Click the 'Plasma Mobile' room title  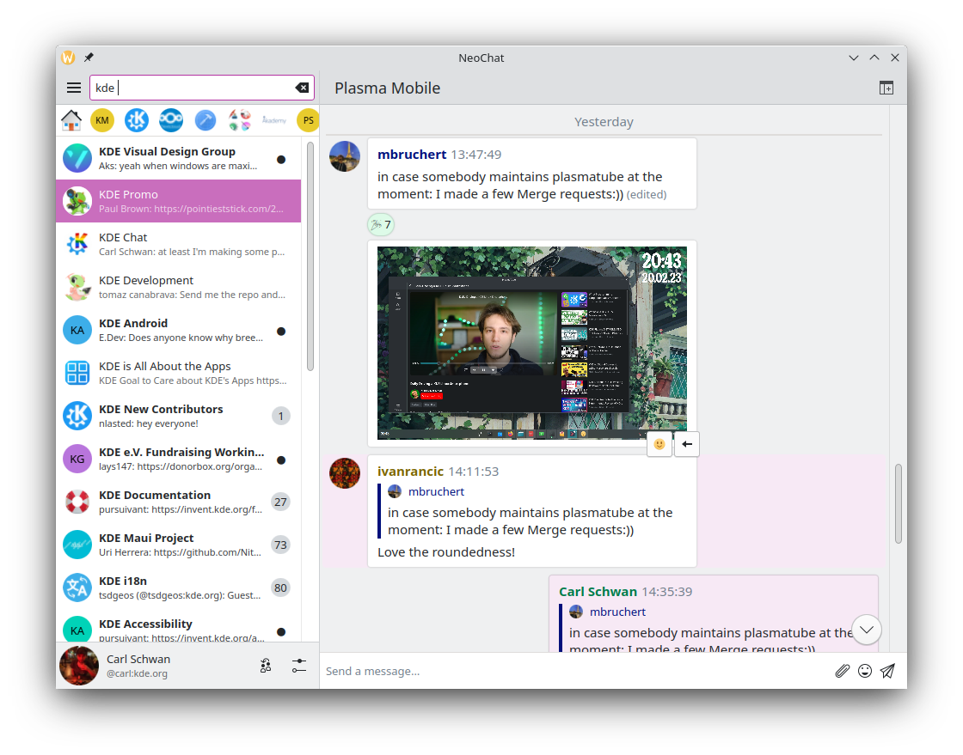[388, 88]
